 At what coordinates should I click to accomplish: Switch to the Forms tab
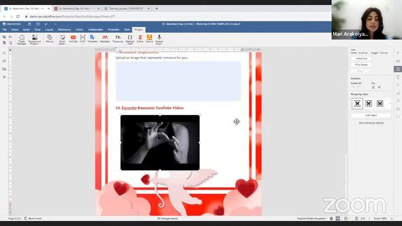point(79,30)
